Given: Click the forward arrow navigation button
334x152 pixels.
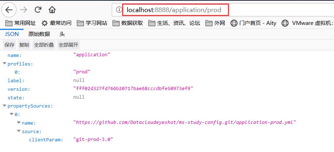Looking at the screenshot, I should tap(24, 10).
